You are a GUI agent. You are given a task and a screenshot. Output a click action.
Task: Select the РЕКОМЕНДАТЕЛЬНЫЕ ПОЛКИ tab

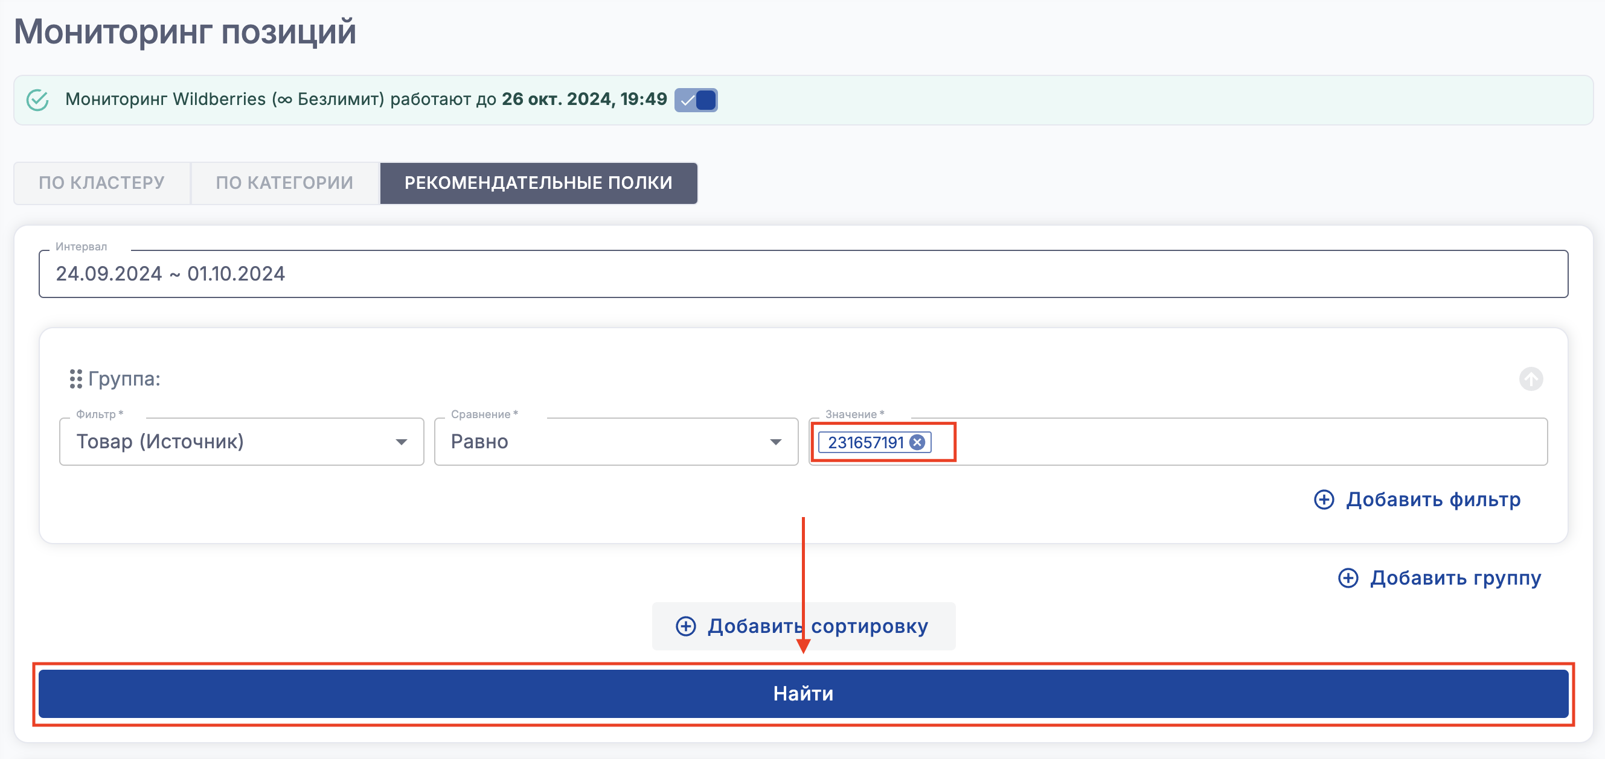click(537, 183)
